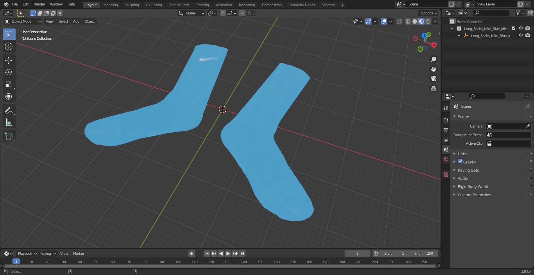534x275 pixels.
Task: Select the Cursor tool
Action: (9, 46)
